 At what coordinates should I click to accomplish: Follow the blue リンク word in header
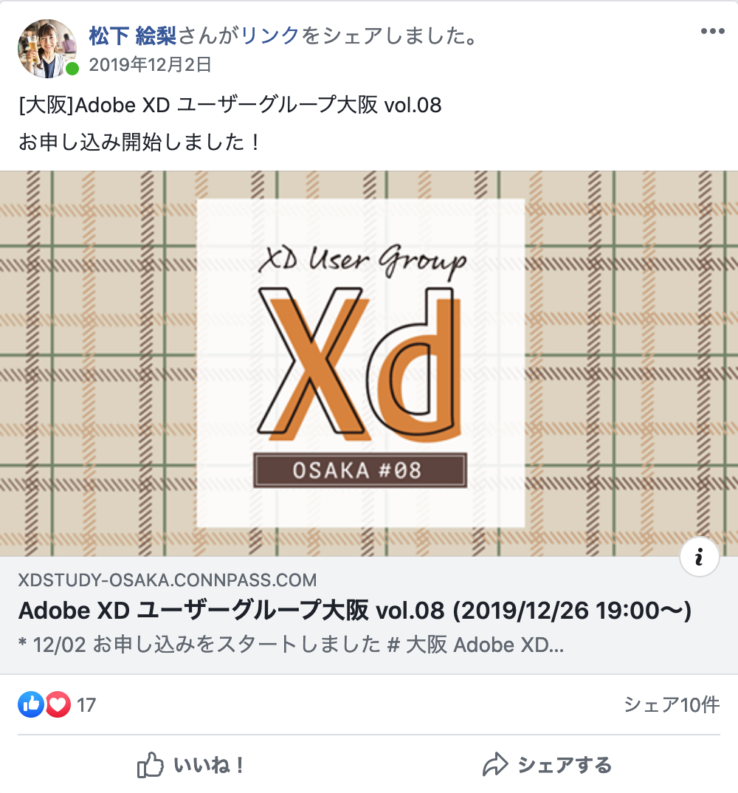[270, 35]
